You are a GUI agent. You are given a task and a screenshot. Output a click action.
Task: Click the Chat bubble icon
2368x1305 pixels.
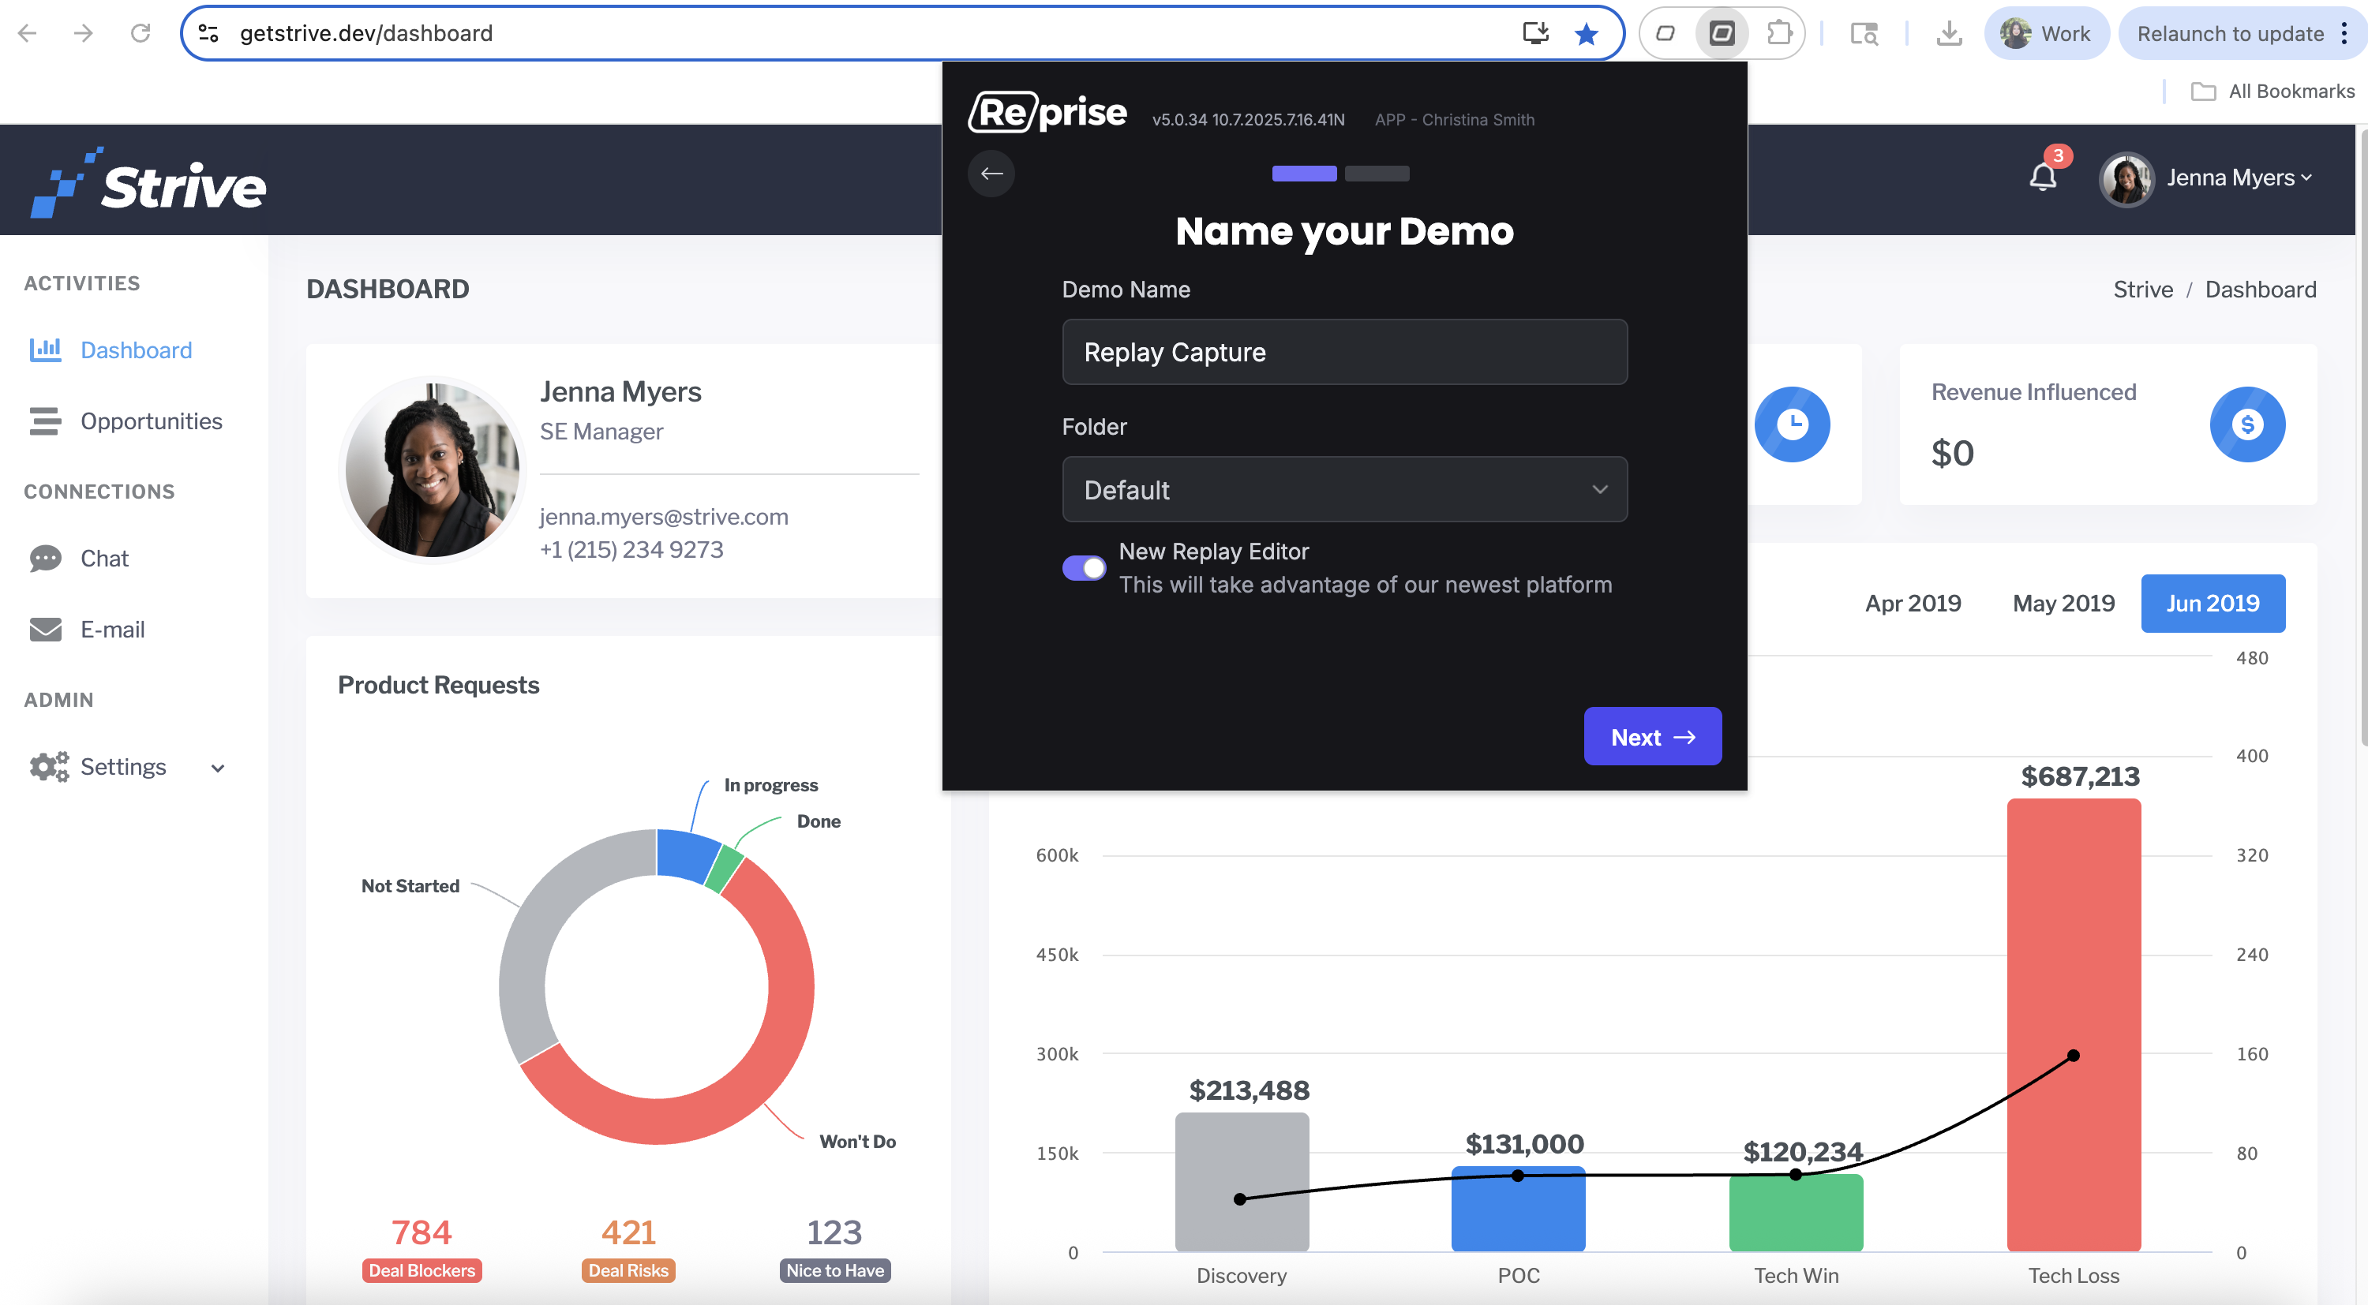45,558
